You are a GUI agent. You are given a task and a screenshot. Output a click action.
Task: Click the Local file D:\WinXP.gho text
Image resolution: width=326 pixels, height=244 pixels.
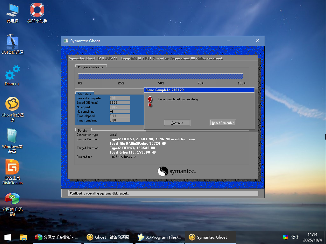[138, 144]
